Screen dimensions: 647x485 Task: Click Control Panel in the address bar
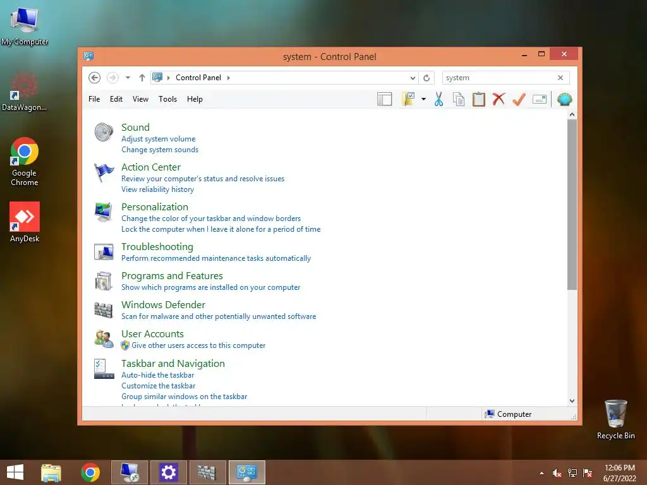click(x=198, y=78)
